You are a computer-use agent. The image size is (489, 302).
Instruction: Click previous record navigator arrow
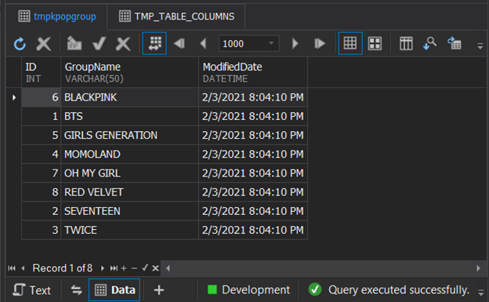[23, 268]
